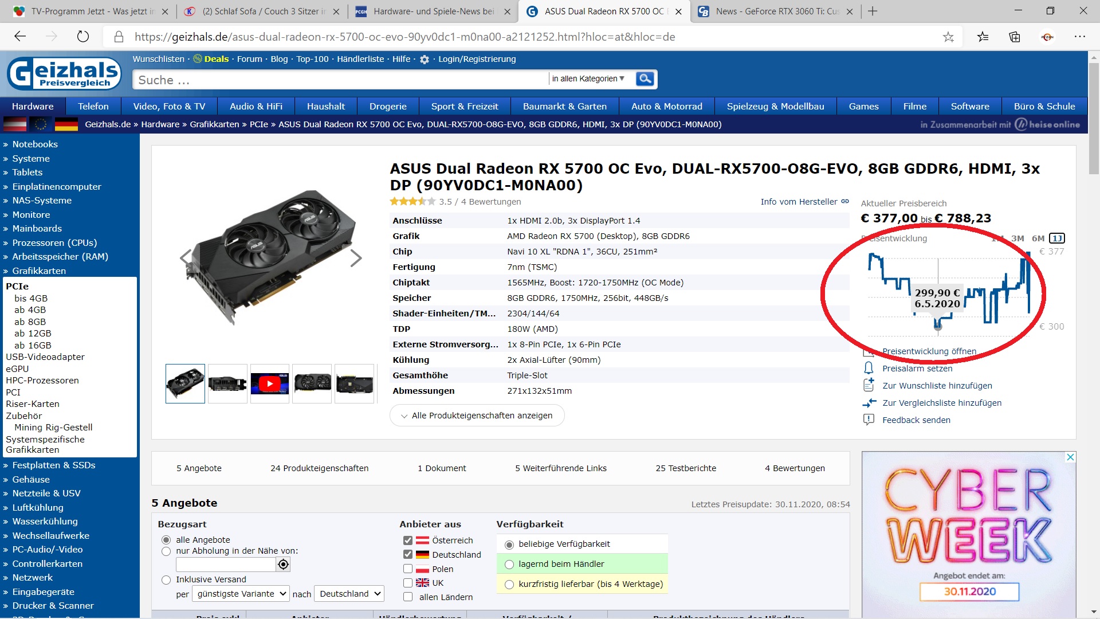Click the price chart data point marker
Screen dimensions: 1100x619
pos(938,327)
